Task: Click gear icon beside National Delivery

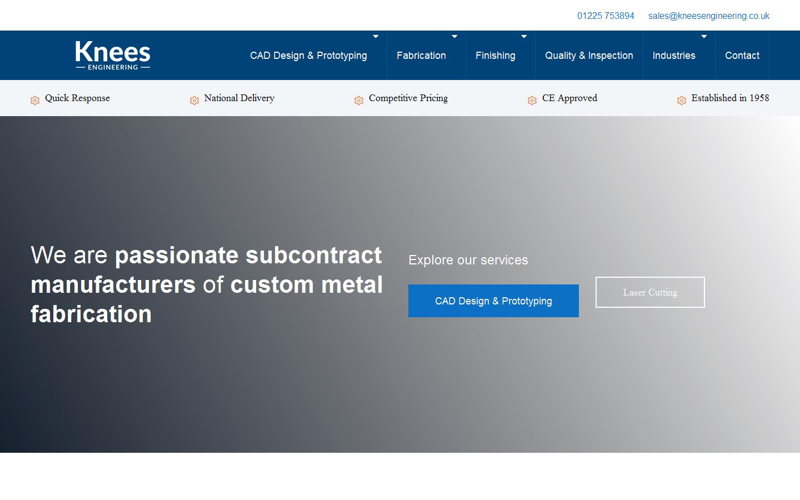Action: pyautogui.click(x=194, y=100)
